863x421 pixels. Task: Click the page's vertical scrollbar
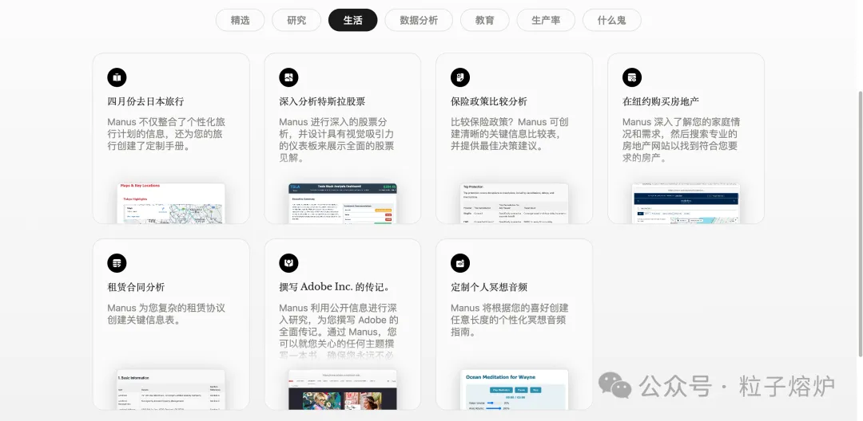860,224
